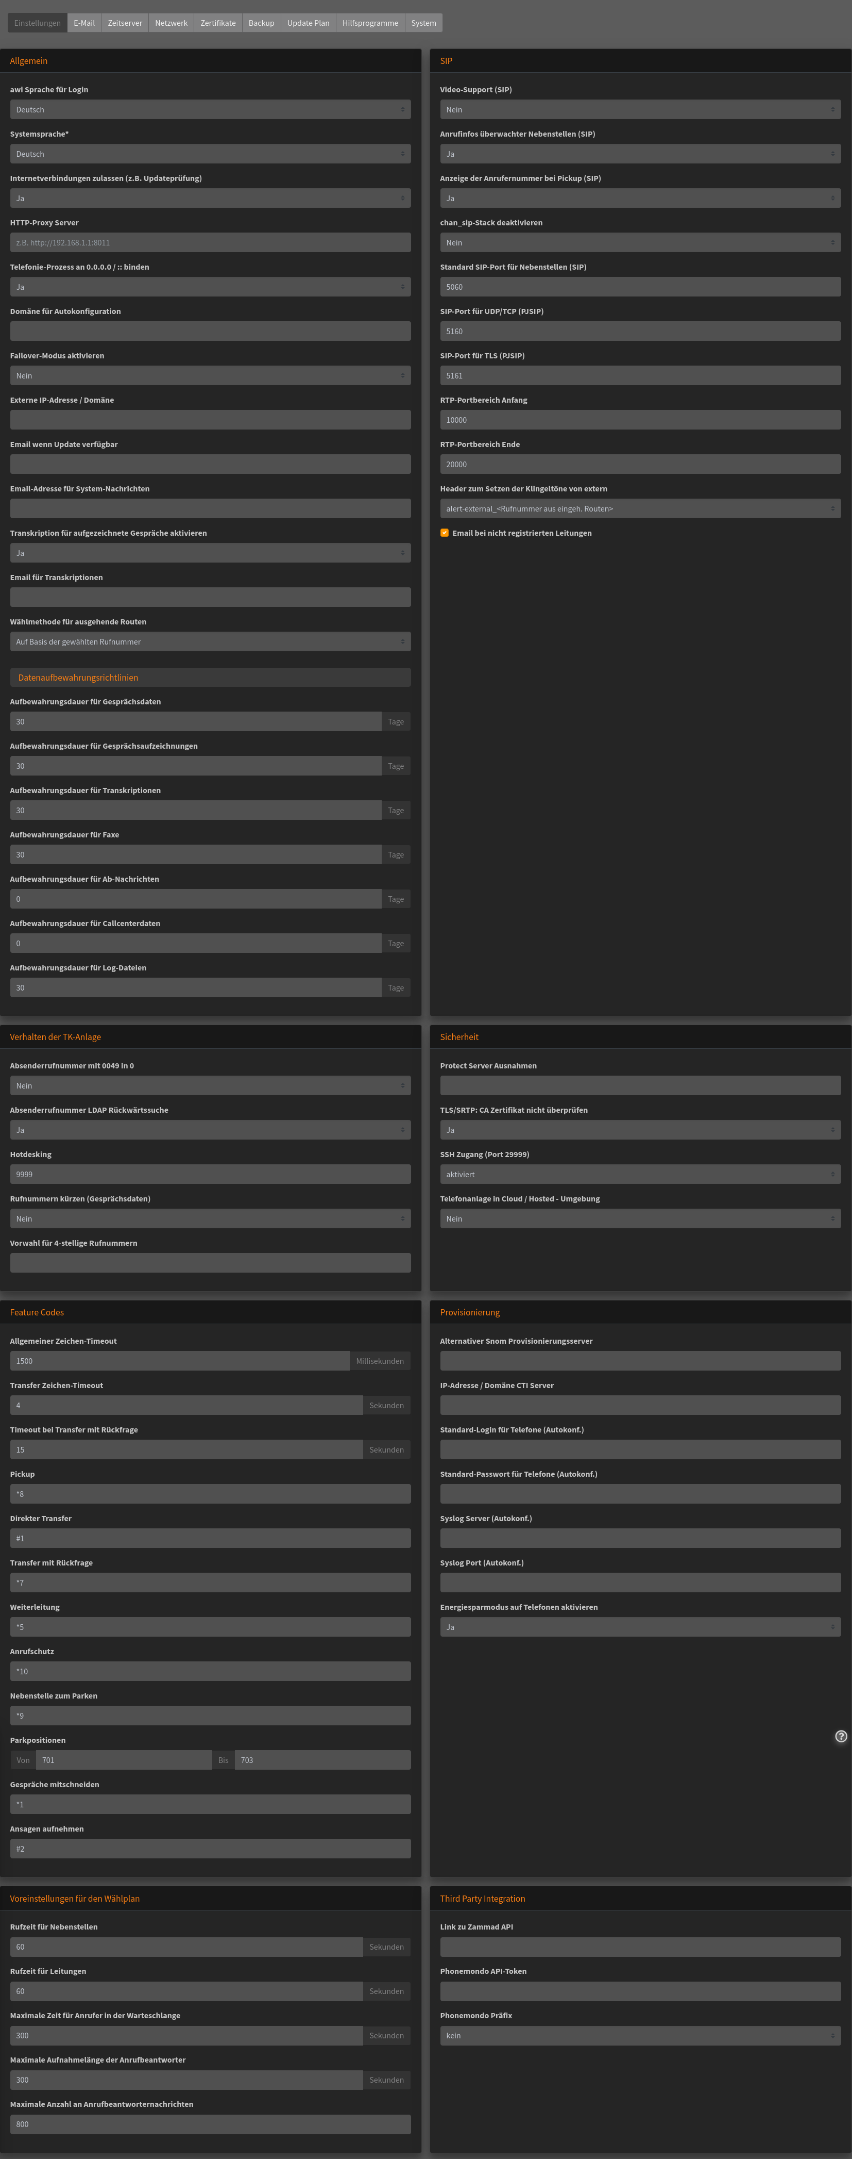Image resolution: width=852 pixels, height=2159 pixels.
Task: Switch to the E-Mail tab
Action: [83, 23]
